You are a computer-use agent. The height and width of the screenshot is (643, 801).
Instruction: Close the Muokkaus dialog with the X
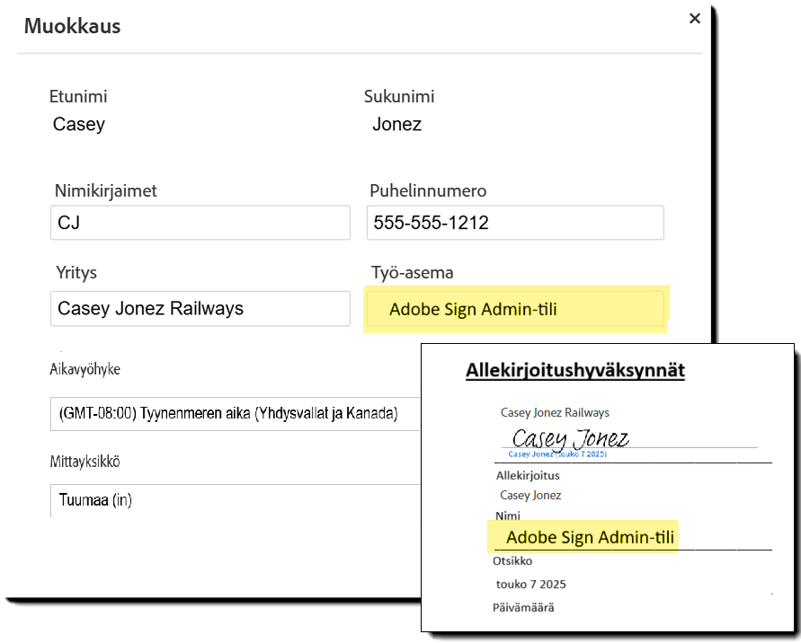pyautogui.click(x=694, y=19)
